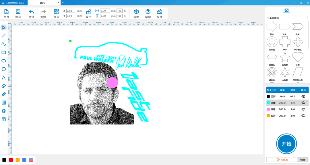Choose the Text tool in left sidebar

coord(4,77)
